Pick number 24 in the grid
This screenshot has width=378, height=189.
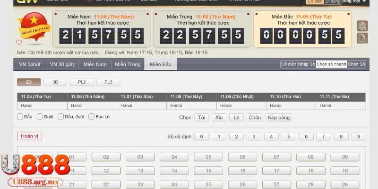click(x=174, y=185)
